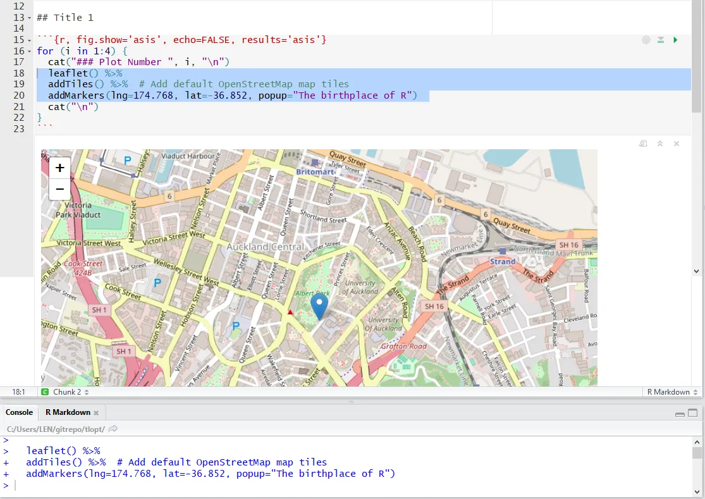Screen dimensions: 705x499
Task: Open the R Markdown file type dropdown
Action: point(672,392)
